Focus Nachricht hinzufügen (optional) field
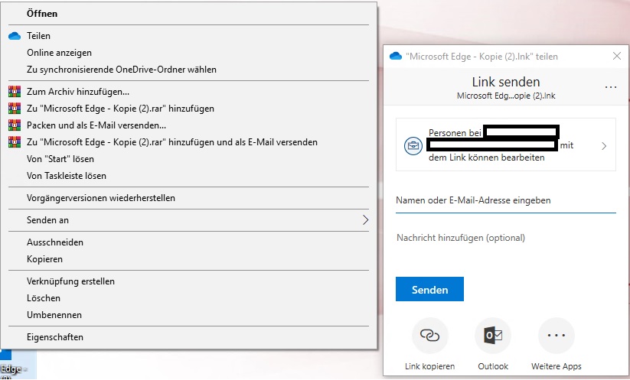The height and width of the screenshot is (380, 630). coord(506,238)
